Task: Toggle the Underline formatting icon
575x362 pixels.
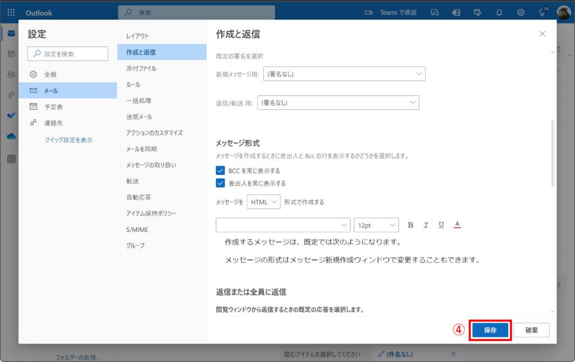Action: (441, 225)
